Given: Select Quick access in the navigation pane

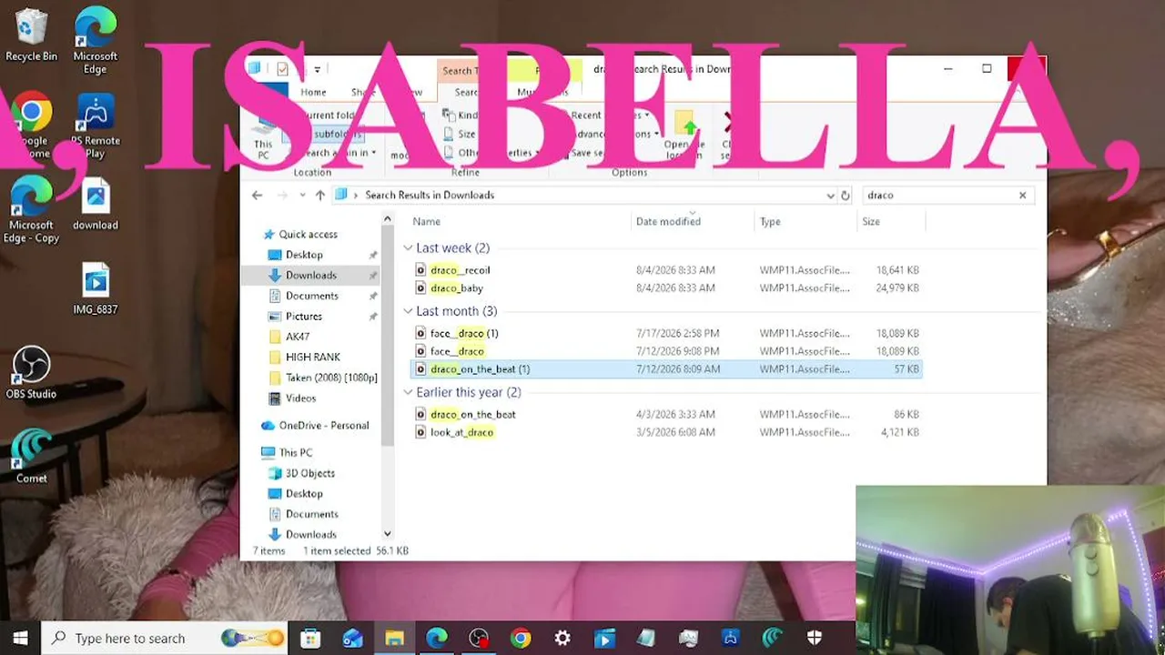Looking at the screenshot, I should pyautogui.click(x=308, y=235).
